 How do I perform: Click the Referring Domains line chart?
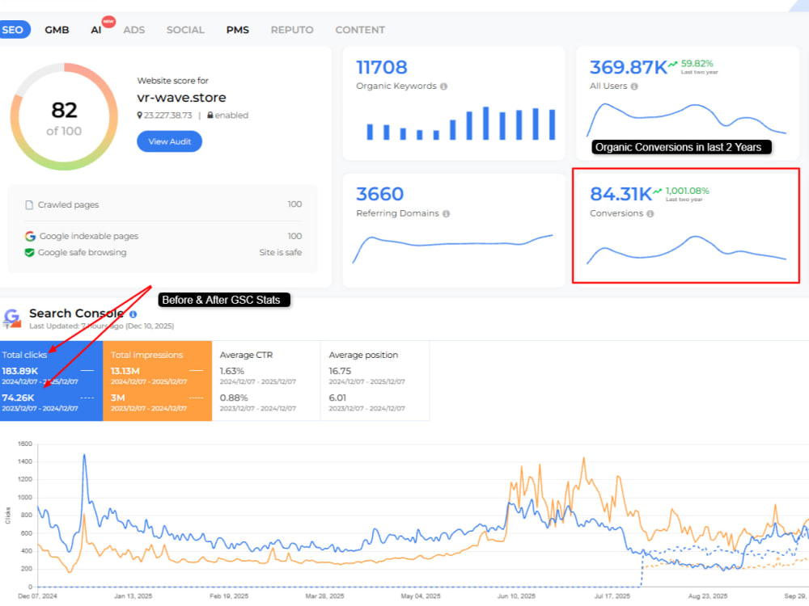tap(452, 248)
